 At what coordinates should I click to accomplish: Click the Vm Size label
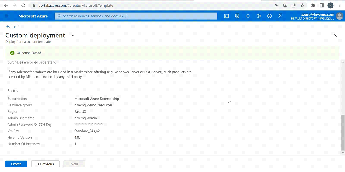pyautogui.click(x=13, y=131)
